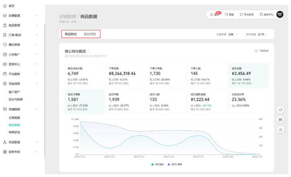Expand the 店铺管理 sidebar menu
291x177 pixels.
pos(20,16)
